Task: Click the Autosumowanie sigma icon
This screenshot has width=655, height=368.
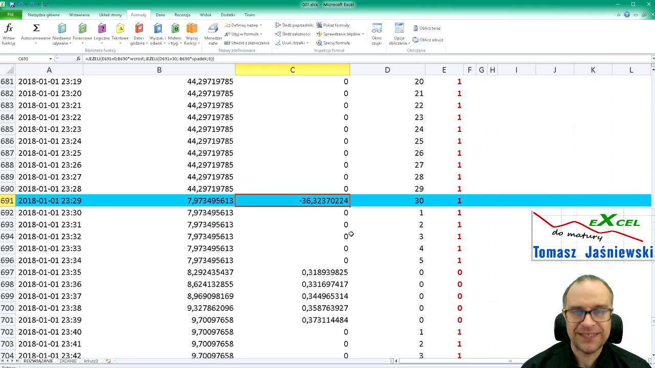Action: coord(36,28)
